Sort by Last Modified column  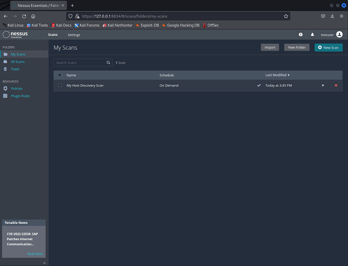pyautogui.click(x=277, y=75)
